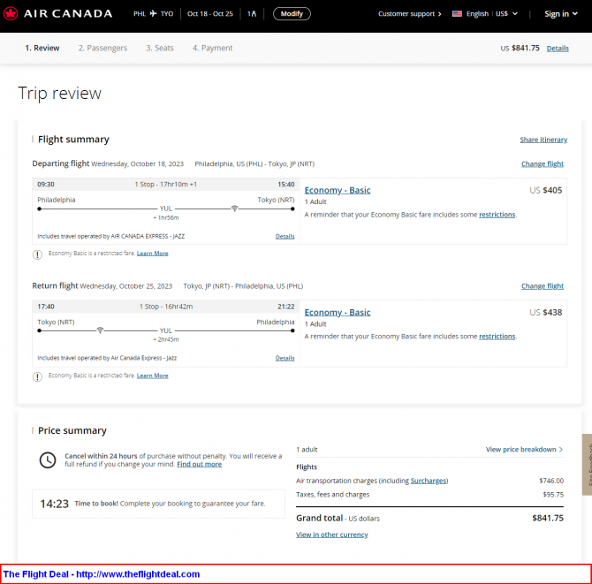
Task: Click the warning icon under return flight
Action: point(37,376)
